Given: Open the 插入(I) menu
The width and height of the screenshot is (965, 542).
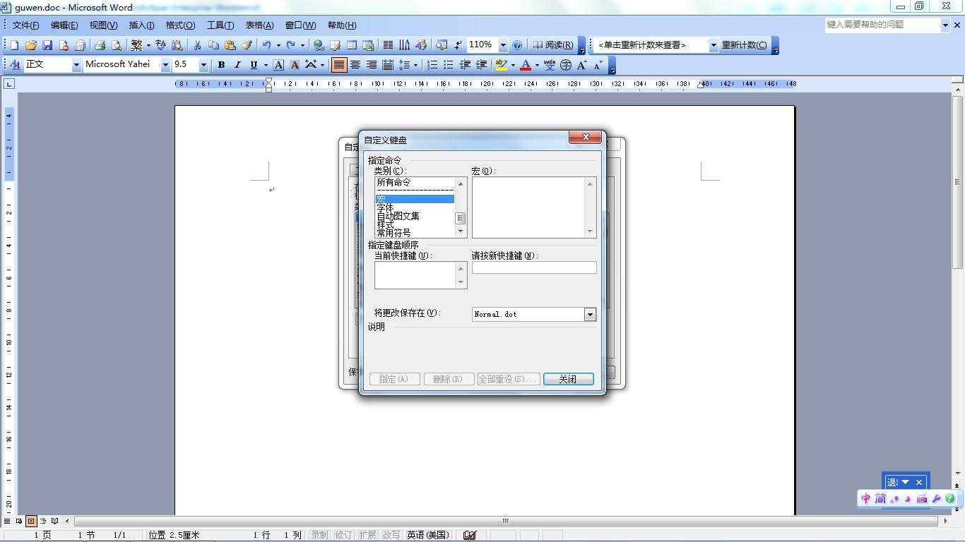Looking at the screenshot, I should [141, 25].
